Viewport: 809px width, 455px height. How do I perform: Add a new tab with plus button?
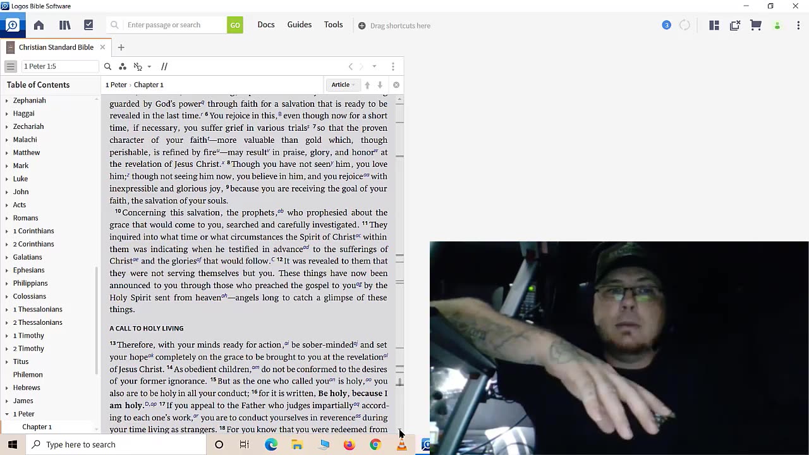(x=121, y=47)
